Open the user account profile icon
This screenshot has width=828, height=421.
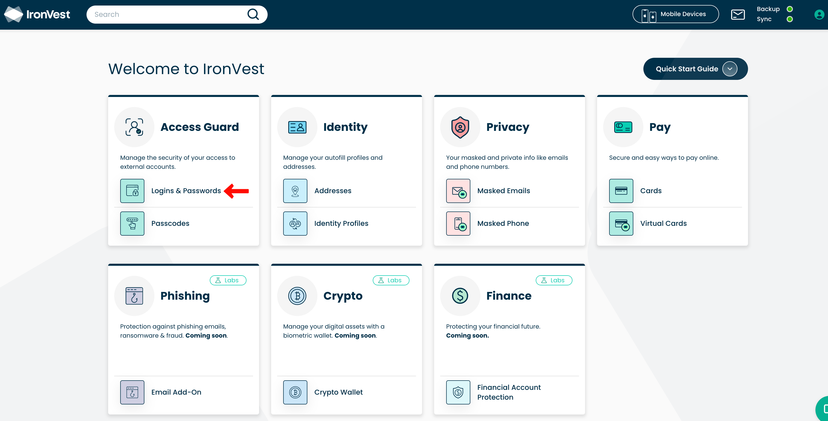pos(819,15)
